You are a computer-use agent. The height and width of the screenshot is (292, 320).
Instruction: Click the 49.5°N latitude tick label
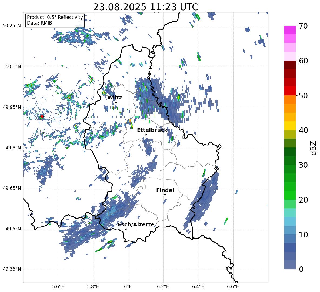click(13, 229)
